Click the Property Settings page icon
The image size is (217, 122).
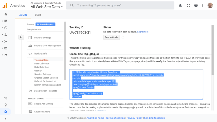(x=30, y=38)
